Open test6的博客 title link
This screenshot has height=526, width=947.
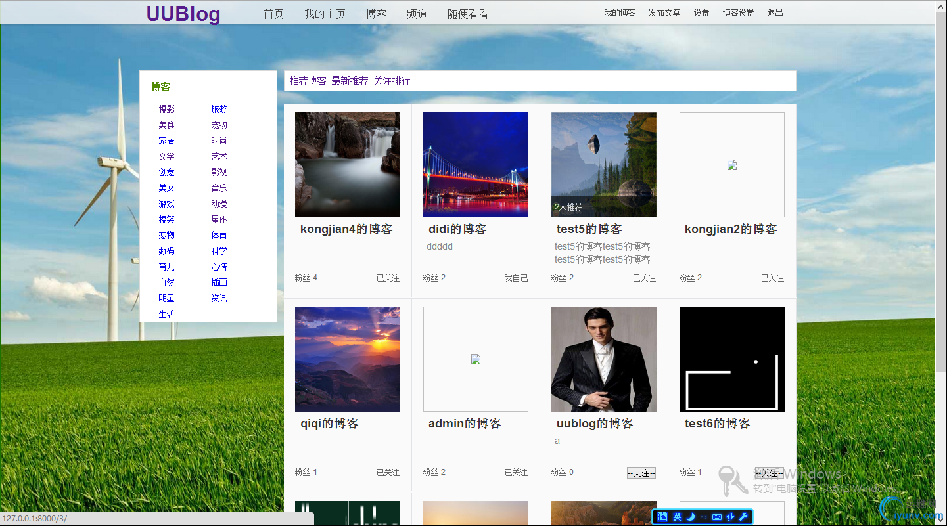[x=717, y=424]
